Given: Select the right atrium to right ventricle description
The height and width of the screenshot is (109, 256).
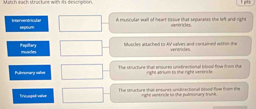Looking at the screenshot, I should coord(180,70).
